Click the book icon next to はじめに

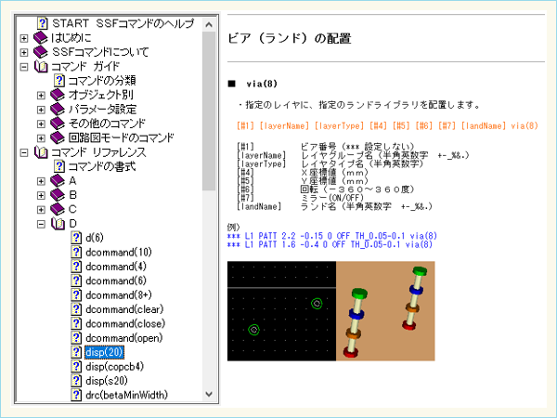point(41,38)
